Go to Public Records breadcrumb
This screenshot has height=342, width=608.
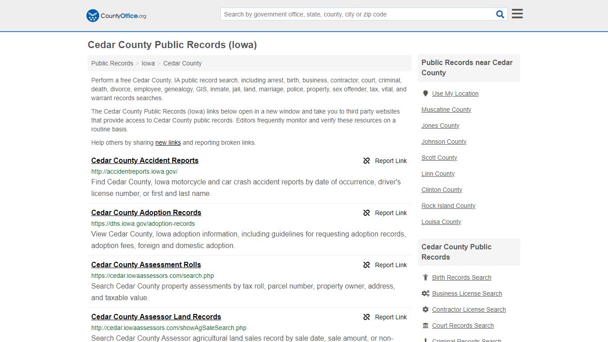click(x=112, y=63)
